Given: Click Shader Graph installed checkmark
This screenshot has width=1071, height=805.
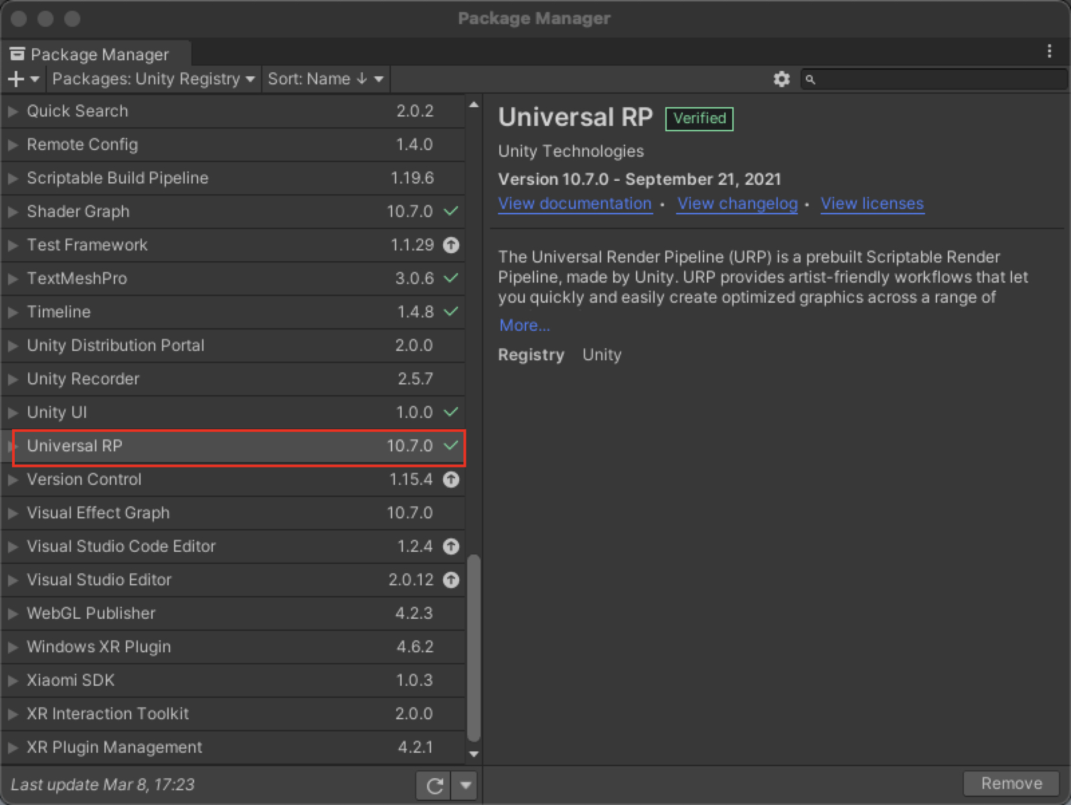Looking at the screenshot, I should pyautogui.click(x=451, y=211).
